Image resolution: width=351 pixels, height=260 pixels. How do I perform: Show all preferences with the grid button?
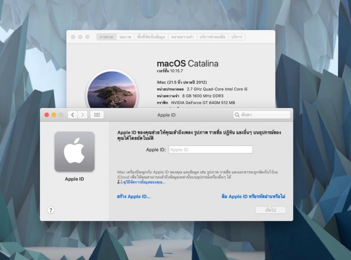tap(97, 115)
